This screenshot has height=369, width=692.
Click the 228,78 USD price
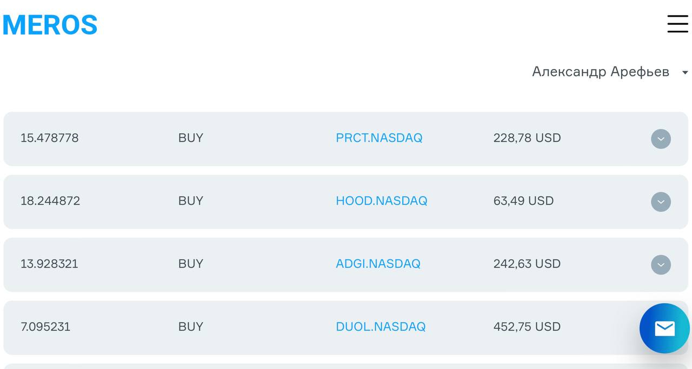click(527, 138)
